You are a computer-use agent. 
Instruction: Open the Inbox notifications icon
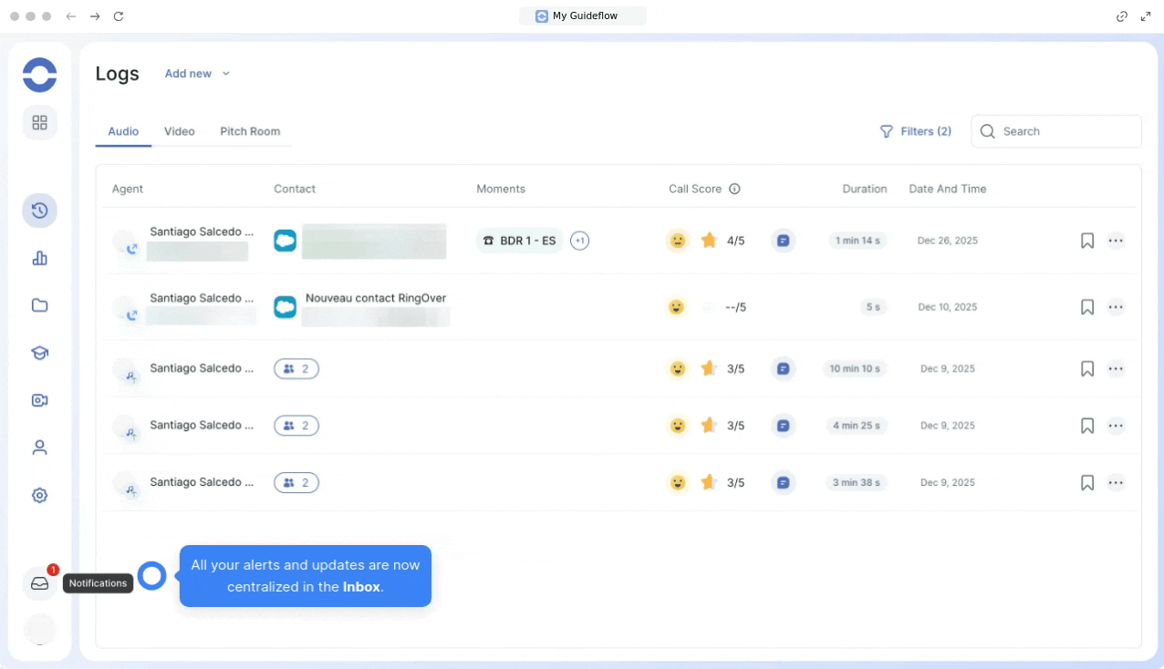pos(39,583)
